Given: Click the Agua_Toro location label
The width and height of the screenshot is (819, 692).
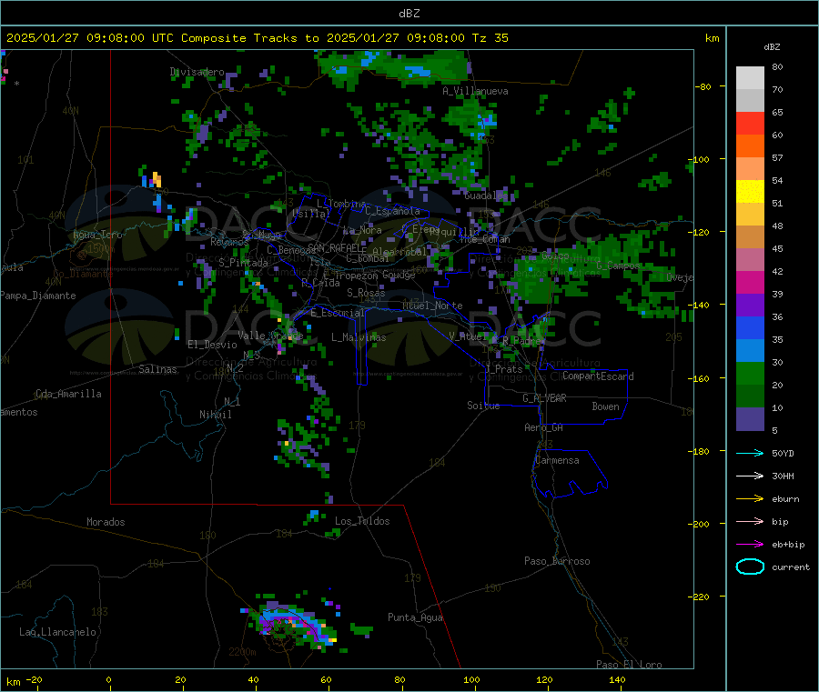Looking at the screenshot, I should 97,235.
